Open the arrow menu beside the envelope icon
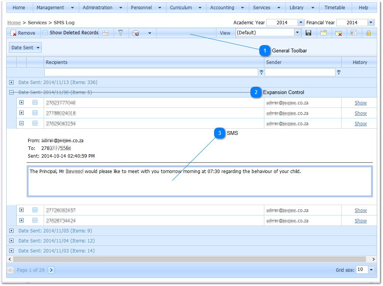Image resolution: width=383 pixels, height=286 pixels. point(150,33)
